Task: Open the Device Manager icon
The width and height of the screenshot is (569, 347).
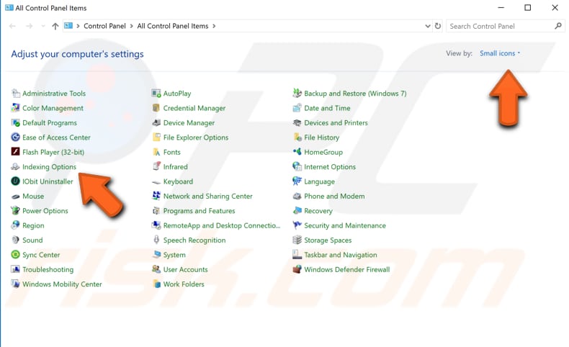Action: click(156, 122)
